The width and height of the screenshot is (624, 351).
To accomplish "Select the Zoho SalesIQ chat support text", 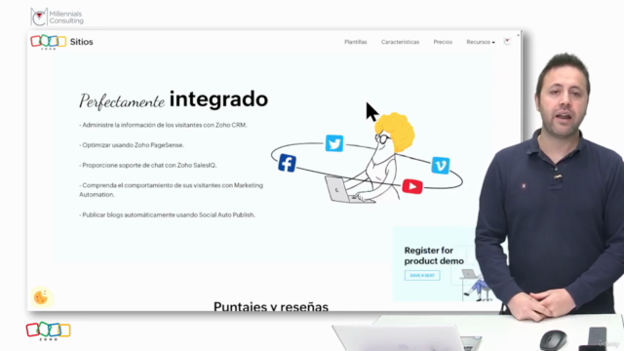I will (x=147, y=165).
